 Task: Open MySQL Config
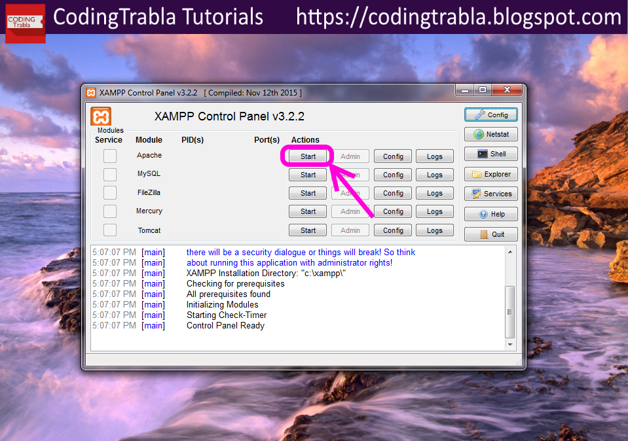pyautogui.click(x=392, y=175)
